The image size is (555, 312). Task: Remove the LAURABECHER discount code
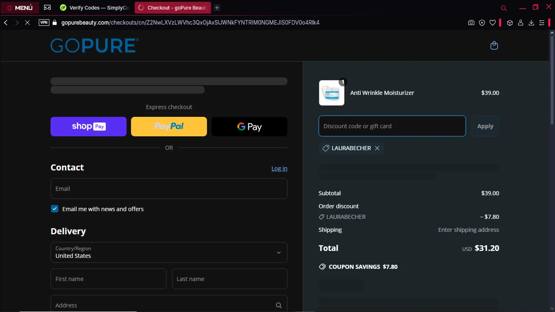(x=377, y=148)
